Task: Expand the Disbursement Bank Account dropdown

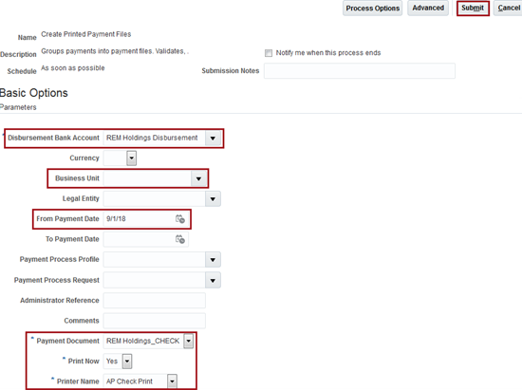Action: coord(213,139)
